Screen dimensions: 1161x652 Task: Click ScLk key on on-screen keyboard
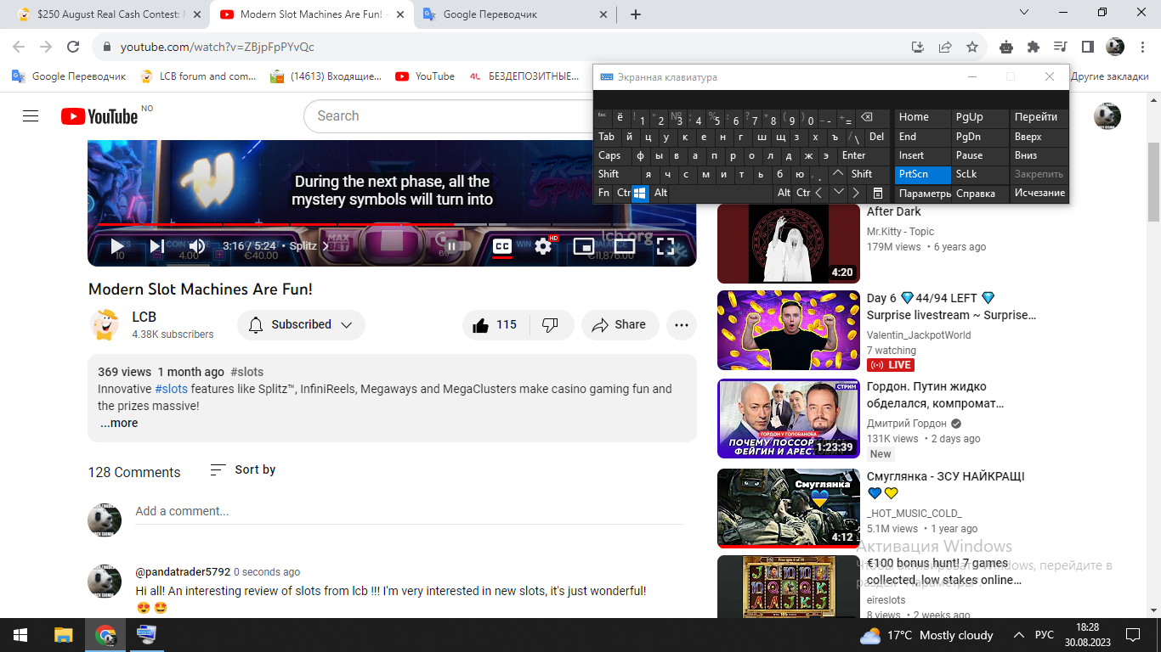coord(980,174)
